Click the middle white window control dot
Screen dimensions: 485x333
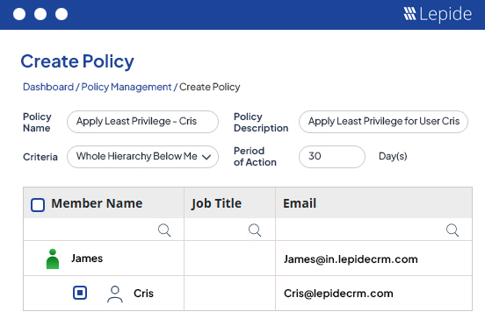[40, 14]
